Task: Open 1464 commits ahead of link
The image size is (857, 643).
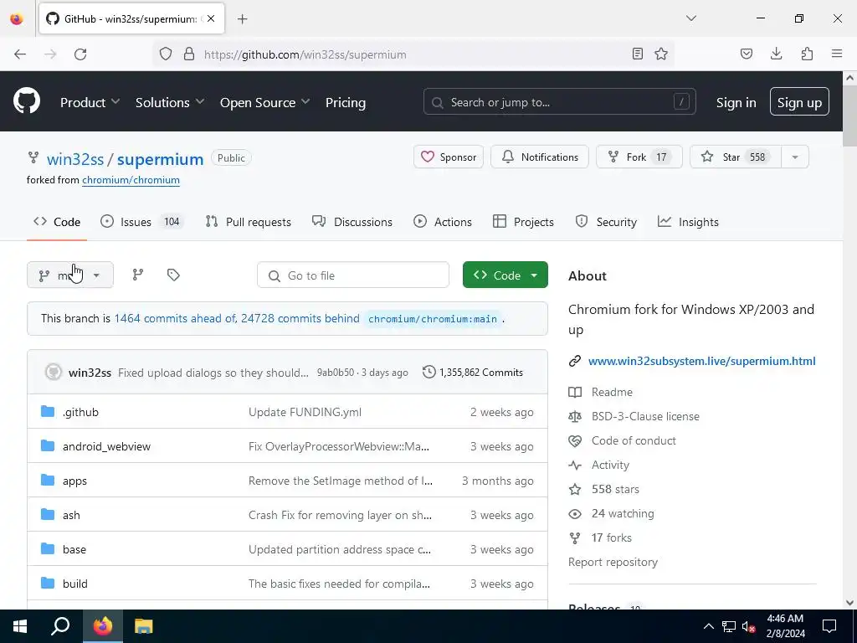Action: coord(175,318)
